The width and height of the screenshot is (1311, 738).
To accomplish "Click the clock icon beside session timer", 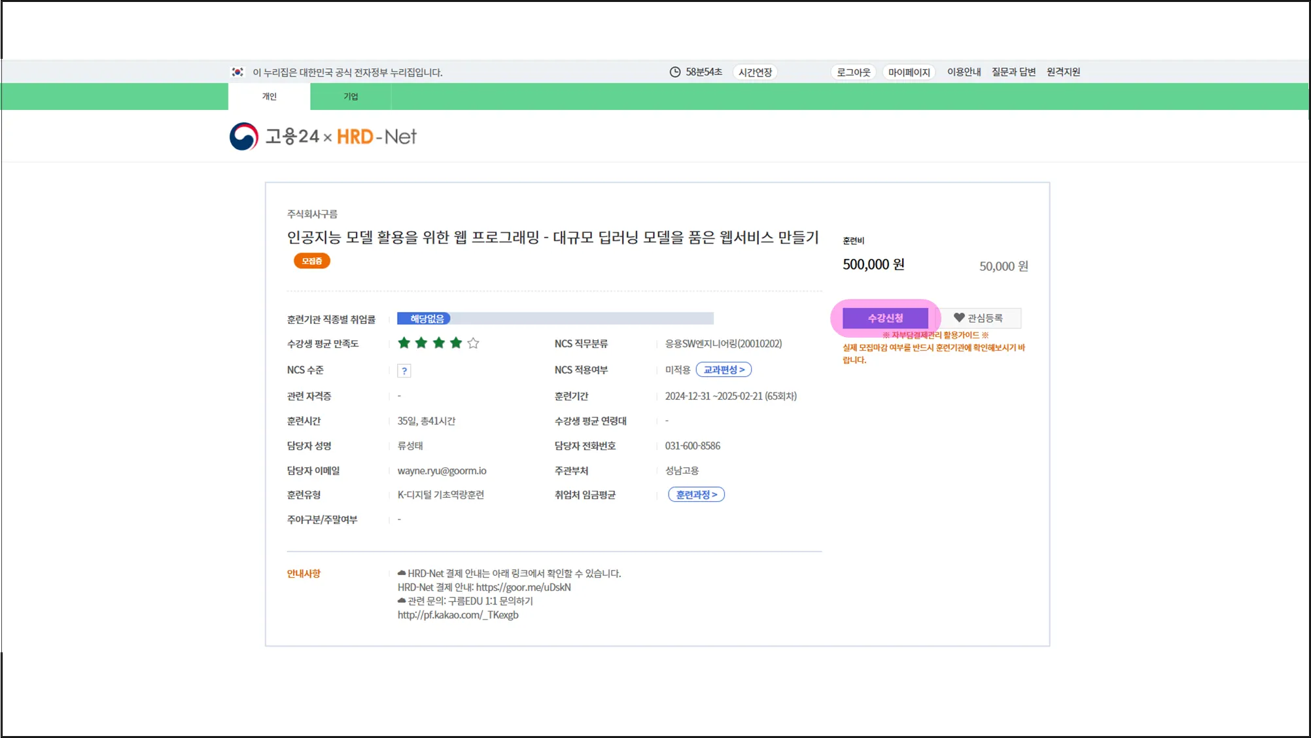I will [675, 72].
